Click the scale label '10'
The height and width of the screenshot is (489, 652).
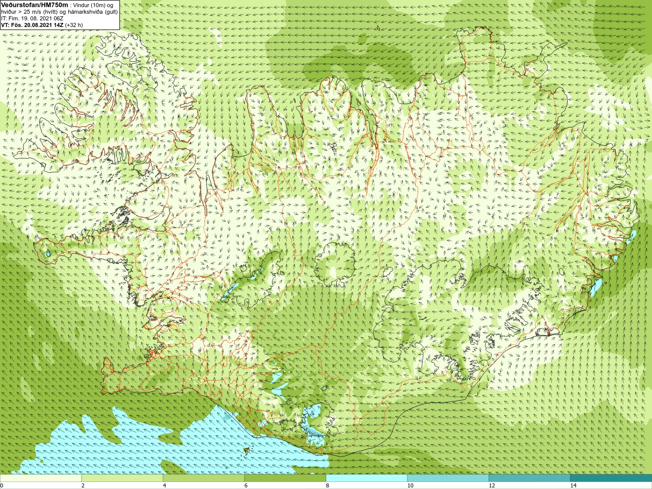point(411,485)
